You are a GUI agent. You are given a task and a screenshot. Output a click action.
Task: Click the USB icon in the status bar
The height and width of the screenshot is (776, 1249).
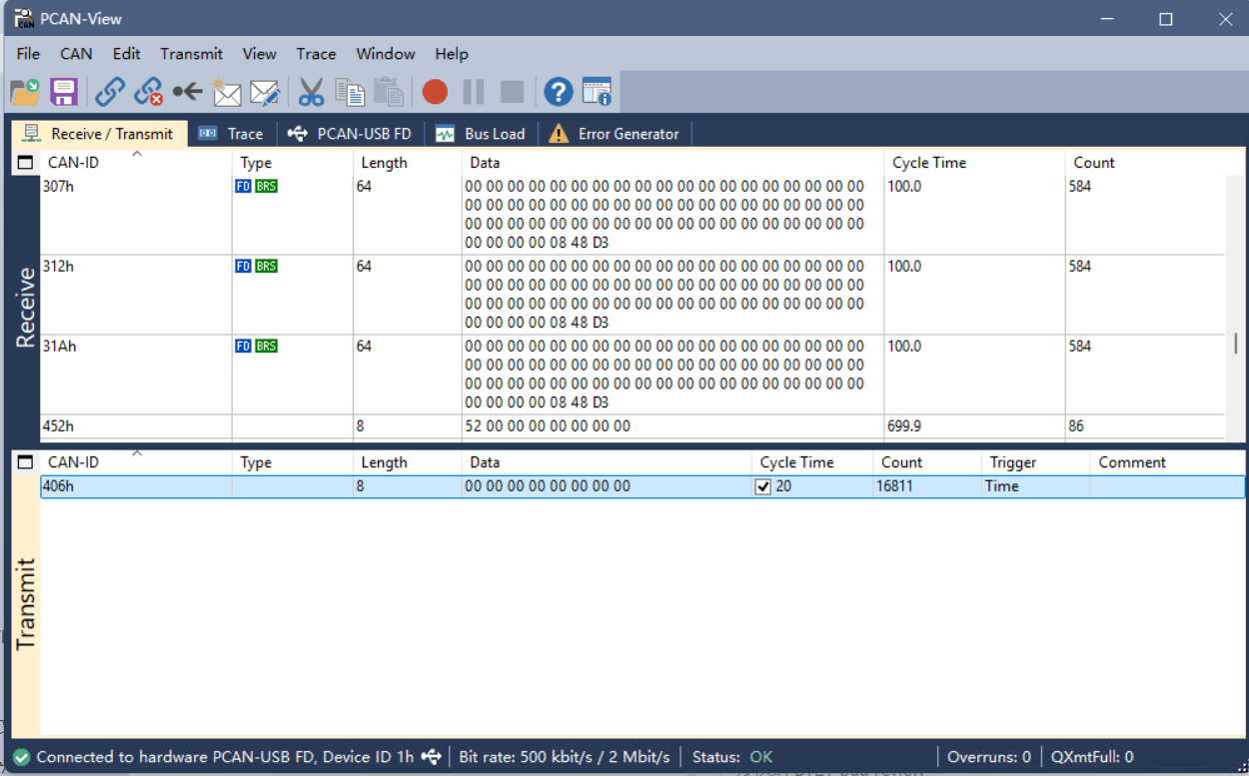[431, 757]
